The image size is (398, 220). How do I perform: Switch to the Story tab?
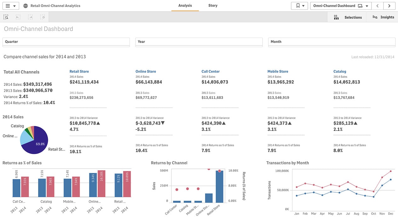point(212,5)
